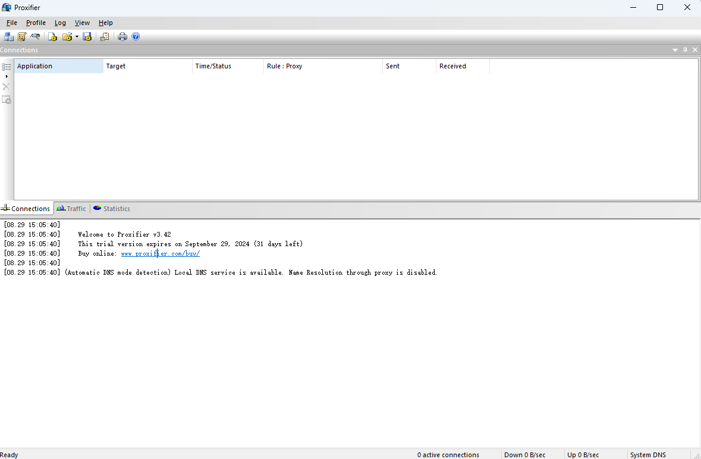Viewport: 701px width, 459px height.
Task: Open the View menu
Action: 82,23
